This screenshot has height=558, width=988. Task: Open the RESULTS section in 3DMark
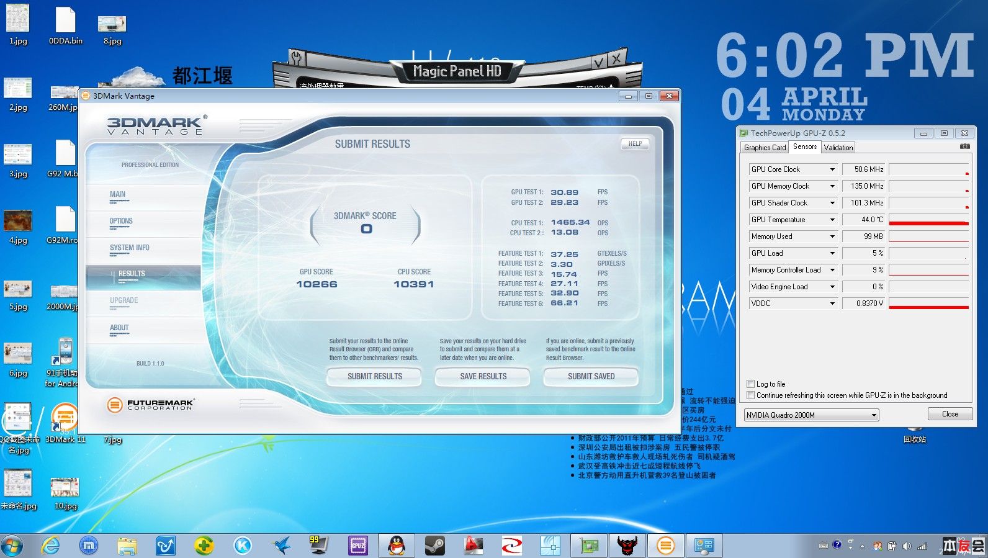[143, 276]
